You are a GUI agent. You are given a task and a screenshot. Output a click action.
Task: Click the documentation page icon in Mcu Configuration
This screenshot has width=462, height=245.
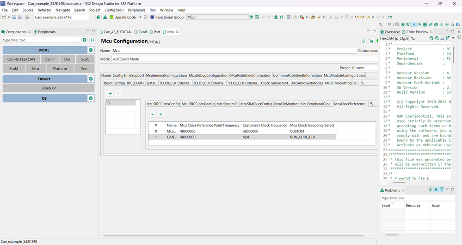tap(363, 41)
